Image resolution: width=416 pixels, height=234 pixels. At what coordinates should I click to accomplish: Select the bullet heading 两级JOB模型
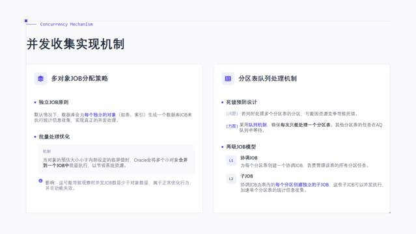tap(241, 147)
